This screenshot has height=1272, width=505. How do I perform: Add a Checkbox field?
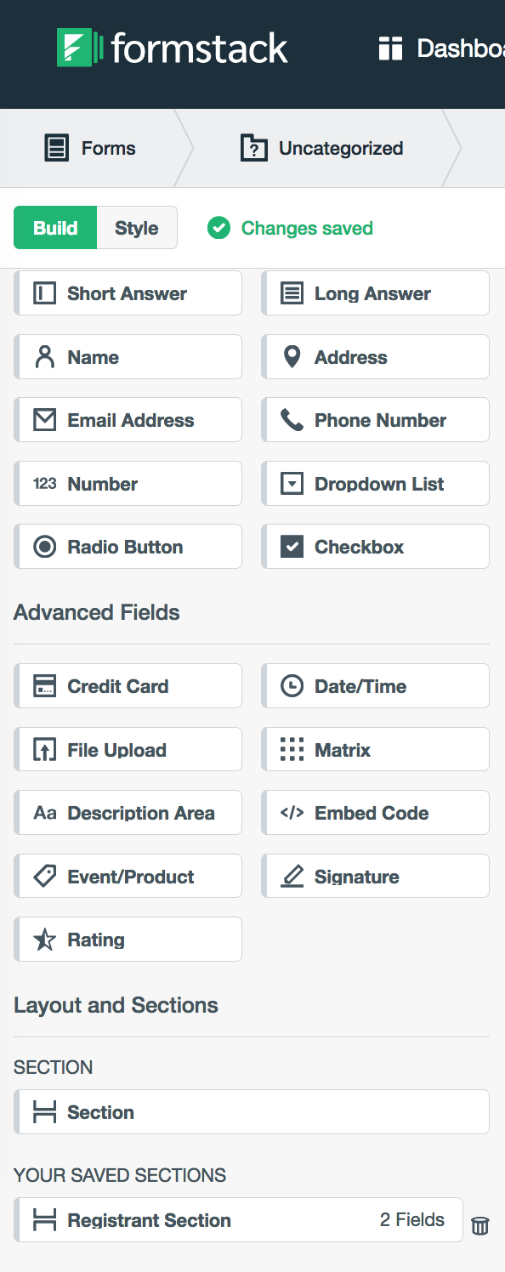(x=375, y=547)
